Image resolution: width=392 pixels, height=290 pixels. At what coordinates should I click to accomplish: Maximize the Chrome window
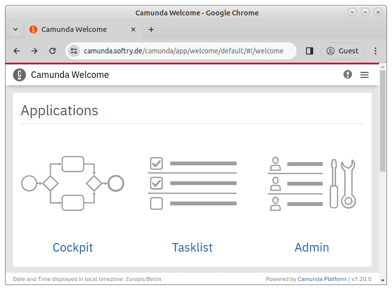coord(365,12)
